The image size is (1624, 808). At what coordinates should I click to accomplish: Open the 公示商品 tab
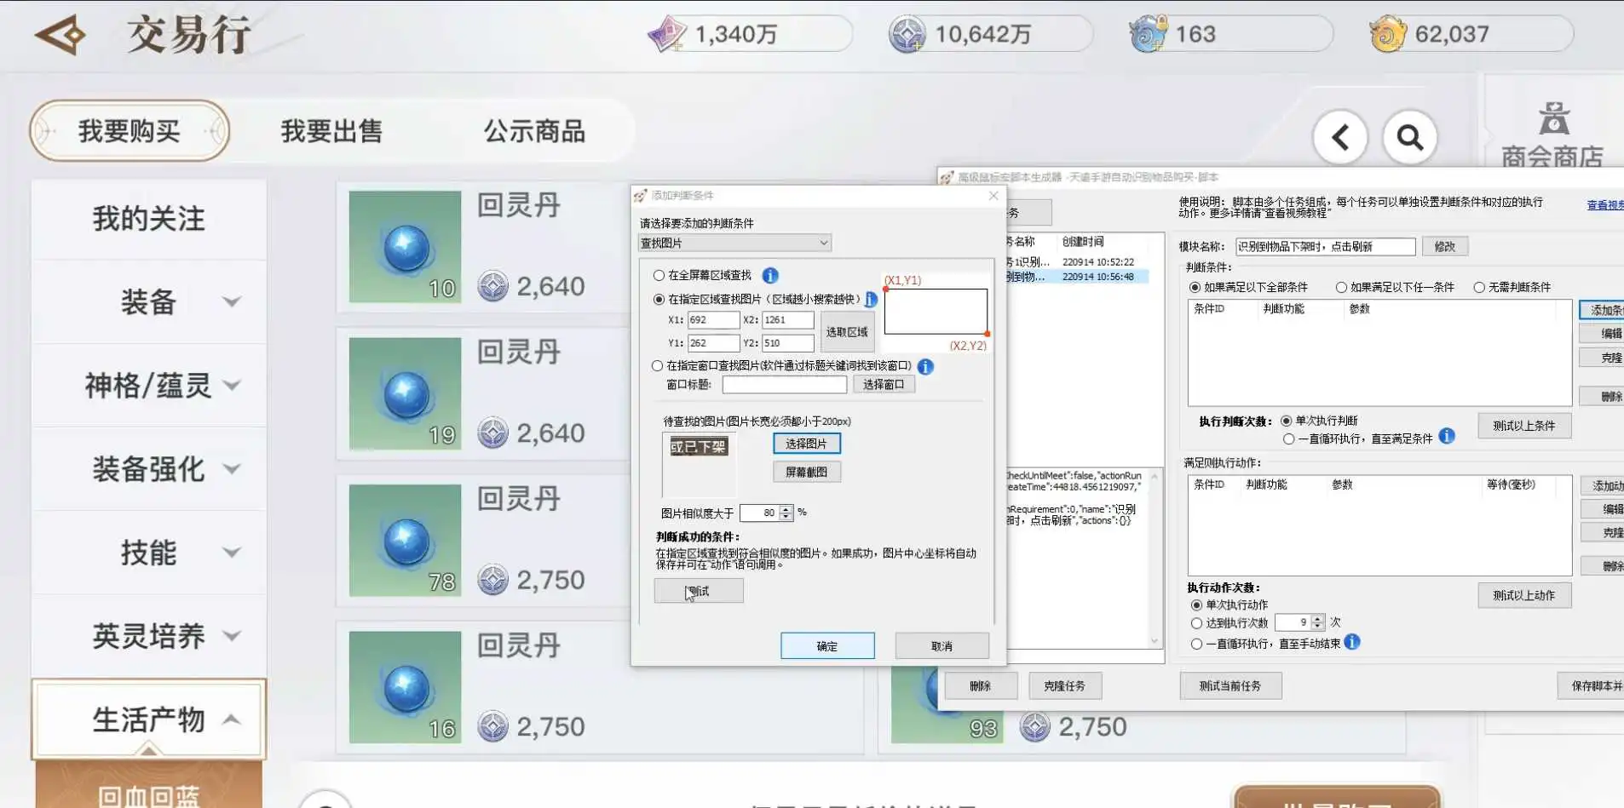pyautogui.click(x=534, y=131)
